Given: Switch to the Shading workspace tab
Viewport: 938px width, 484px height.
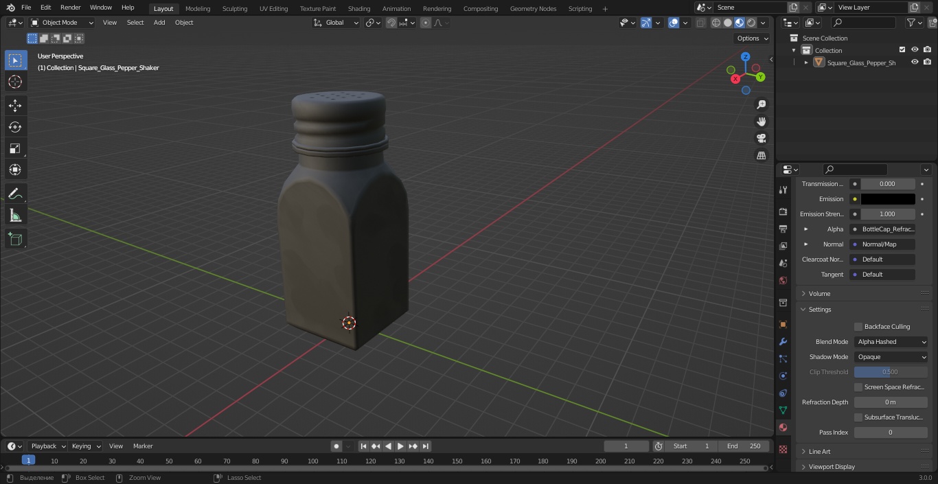Looking at the screenshot, I should coord(359,9).
